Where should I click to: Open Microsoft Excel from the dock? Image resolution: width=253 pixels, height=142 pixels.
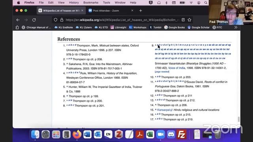pos(150,134)
